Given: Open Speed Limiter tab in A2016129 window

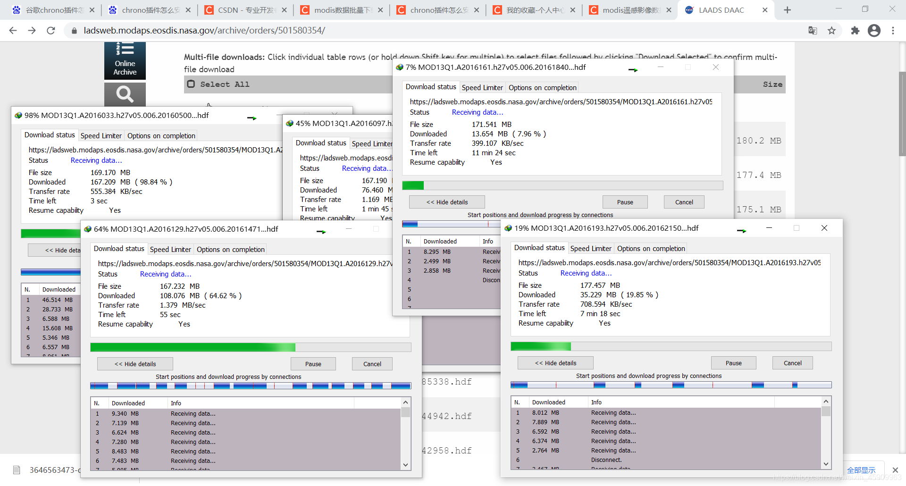Looking at the screenshot, I should 170,249.
